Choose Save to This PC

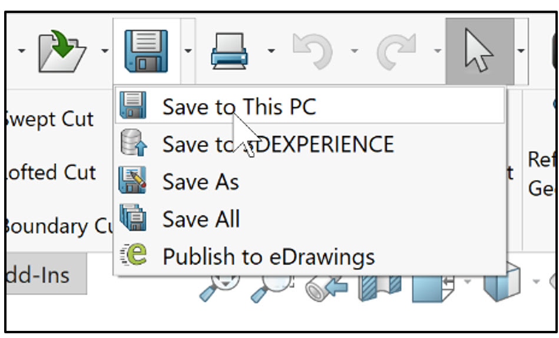coord(310,106)
